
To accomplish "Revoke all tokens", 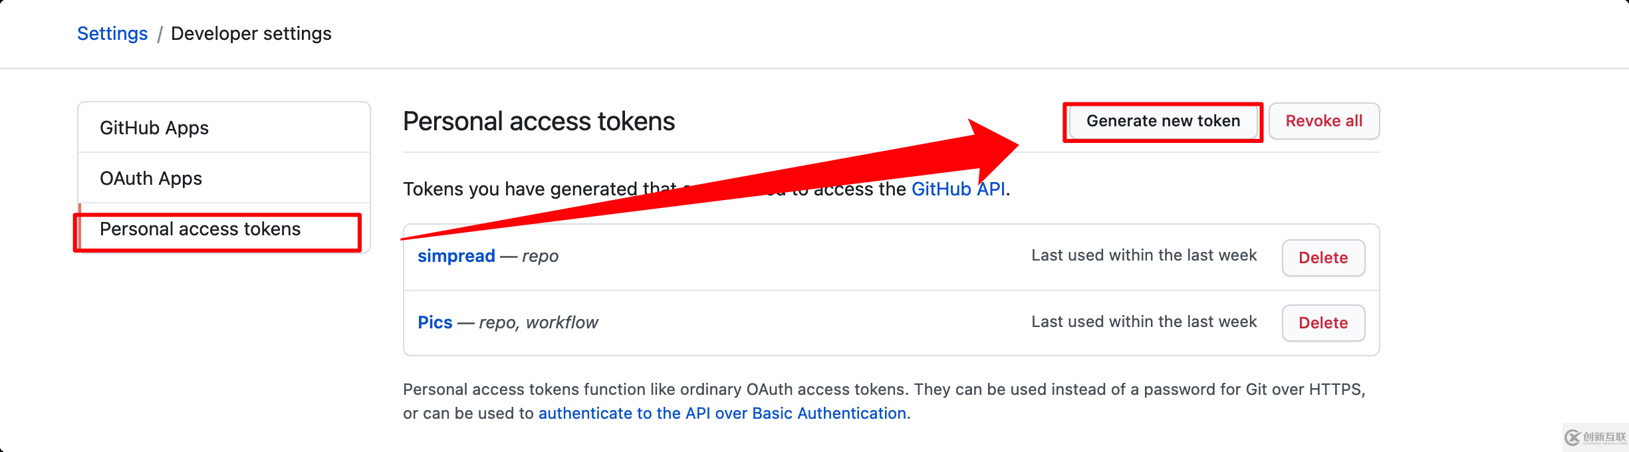I will [x=1324, y=121].
